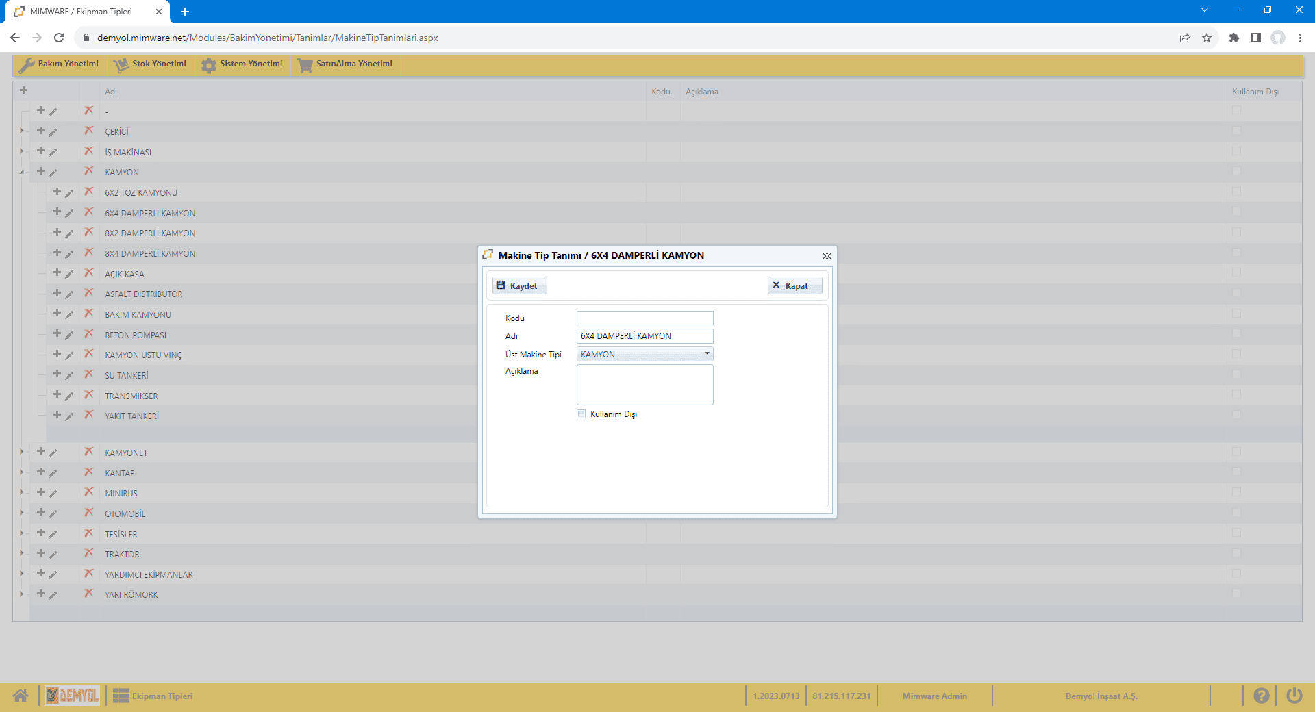
Task: Expand the İŞ MAKİNASI tree node
Action: (x=22, y=151)
